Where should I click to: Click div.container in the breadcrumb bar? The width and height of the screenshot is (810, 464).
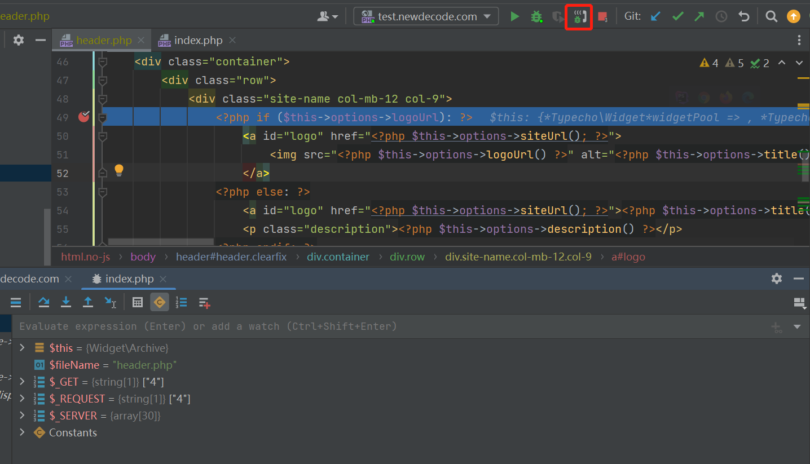[x=338, y=257]
